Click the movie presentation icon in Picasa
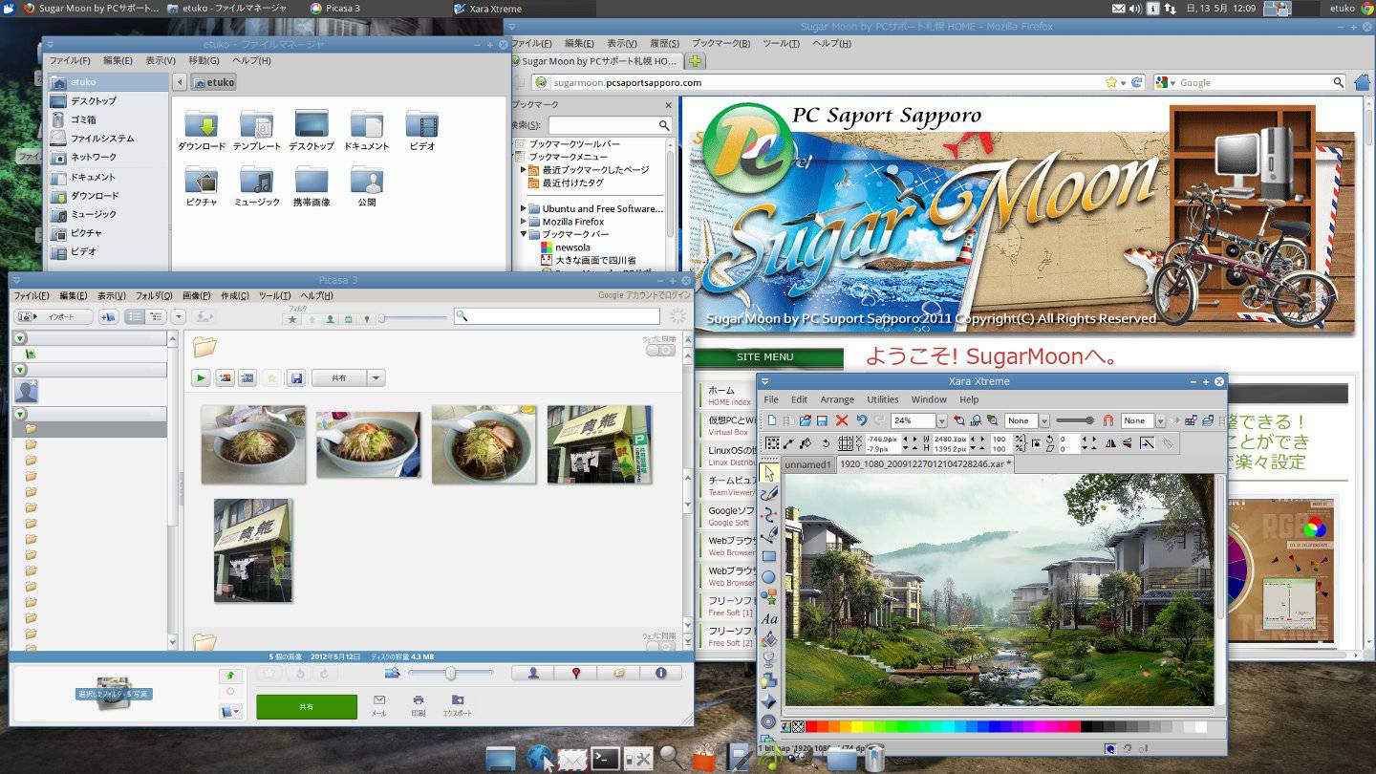This screenshot has height=774, width=1376. [x=247, y=378]
